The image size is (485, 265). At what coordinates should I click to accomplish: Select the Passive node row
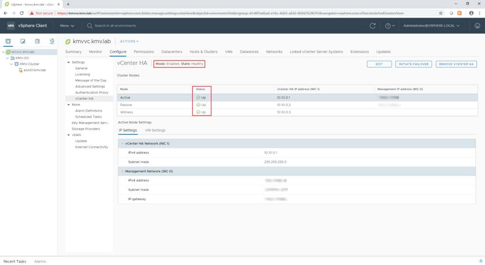pyautogui.click(x=297, y=105)
